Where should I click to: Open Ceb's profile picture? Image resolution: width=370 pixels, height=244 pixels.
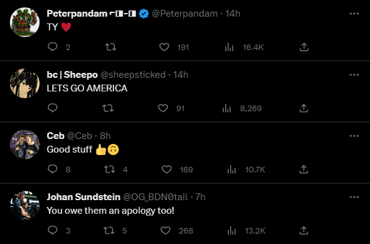[25, 145]
